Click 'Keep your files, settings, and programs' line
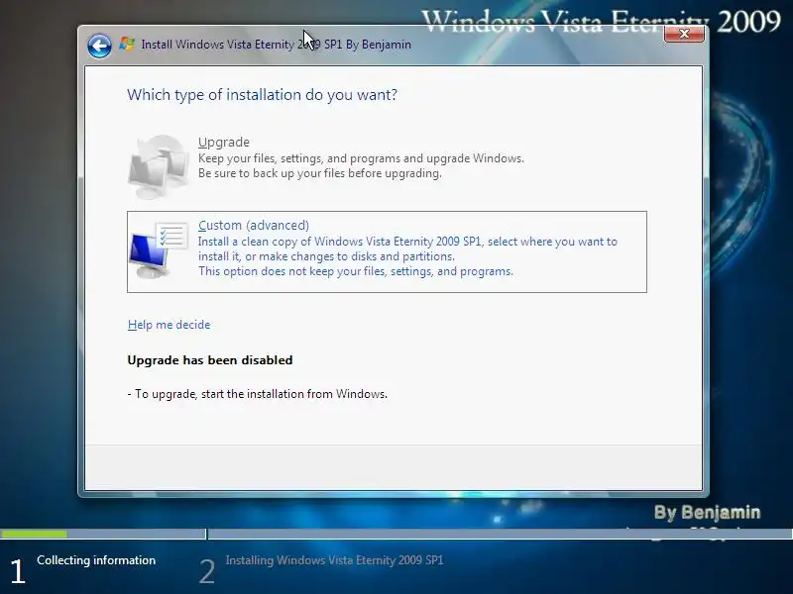 361,158
